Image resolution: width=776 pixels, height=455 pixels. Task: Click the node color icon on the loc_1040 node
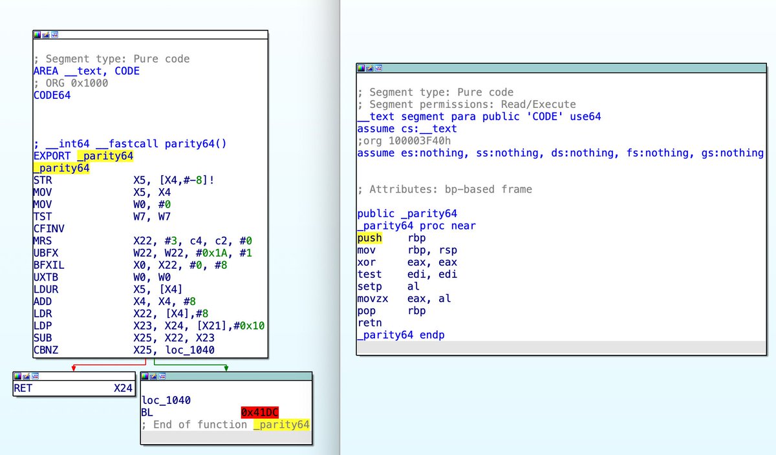pyautogui.click(x=144, y=376)
